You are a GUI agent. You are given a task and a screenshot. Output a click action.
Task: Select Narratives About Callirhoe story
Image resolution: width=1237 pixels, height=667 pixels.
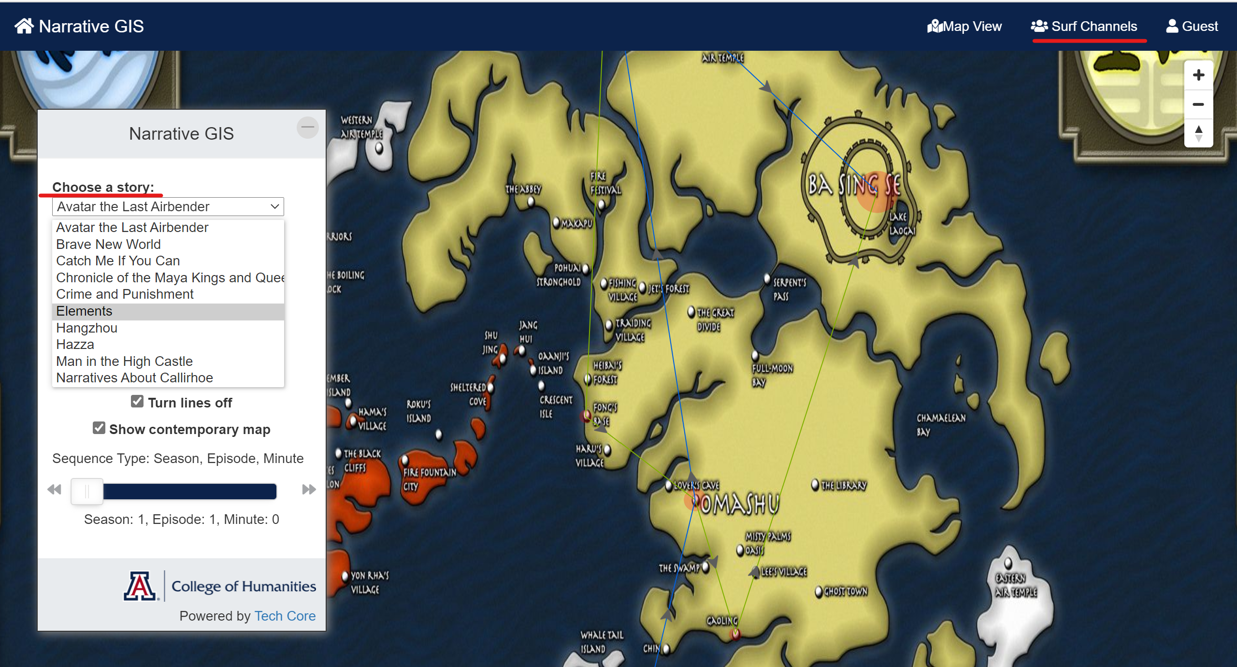coord(168,378)
